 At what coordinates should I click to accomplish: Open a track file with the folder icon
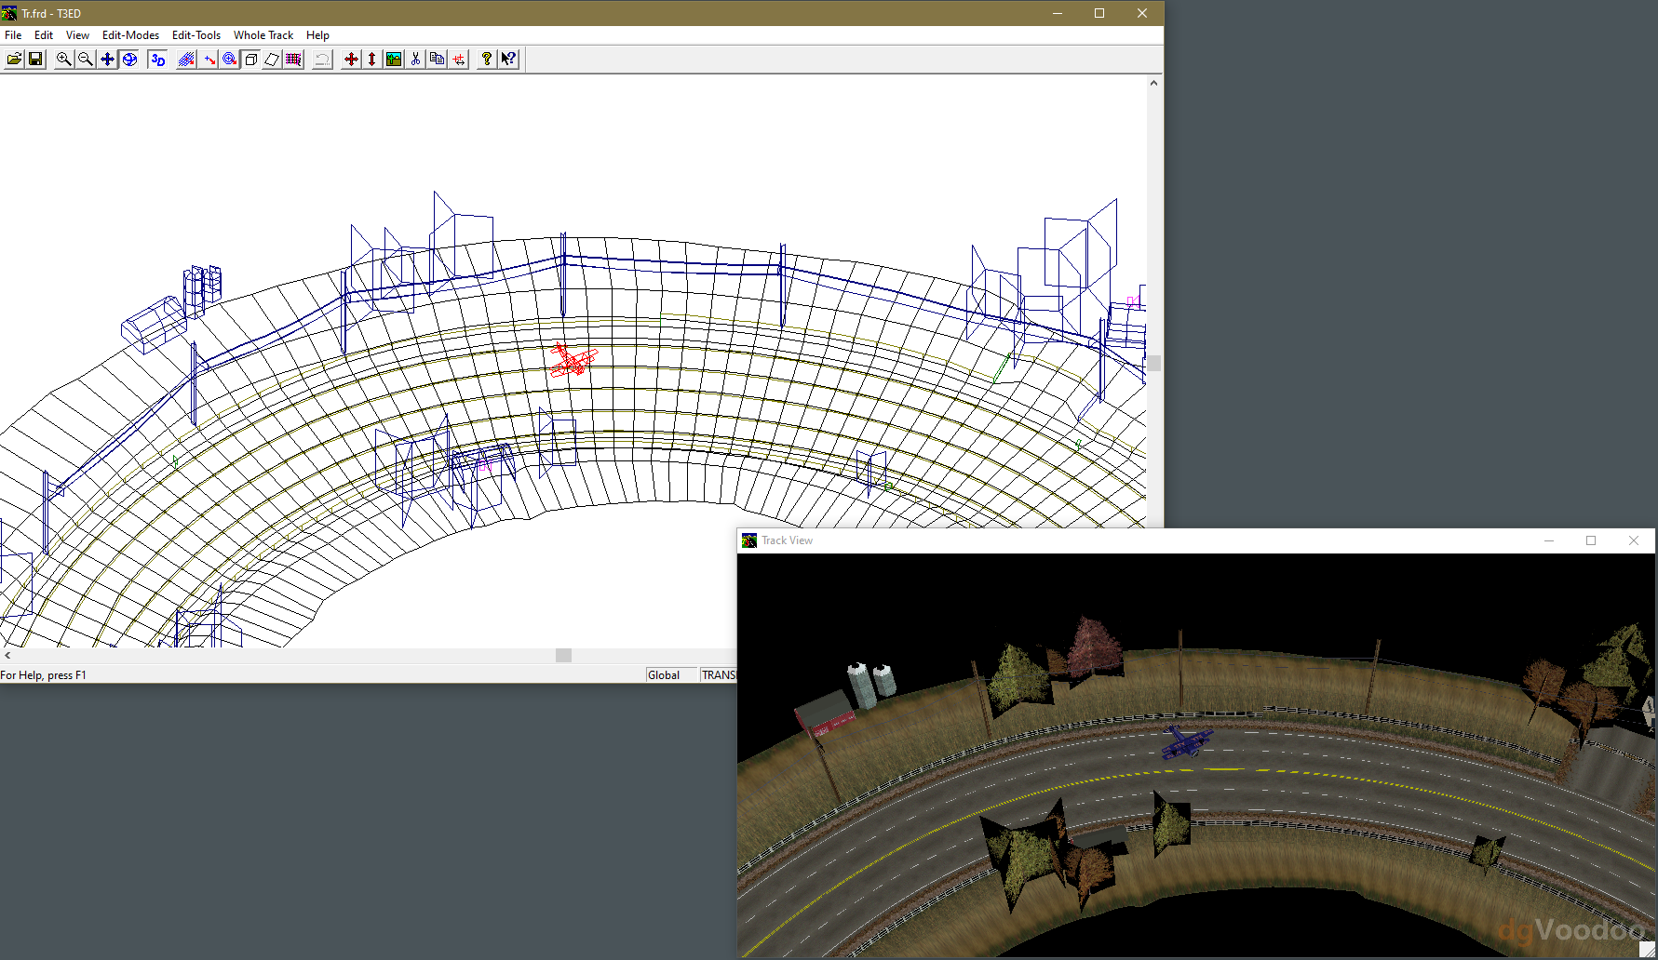[15, 60]
